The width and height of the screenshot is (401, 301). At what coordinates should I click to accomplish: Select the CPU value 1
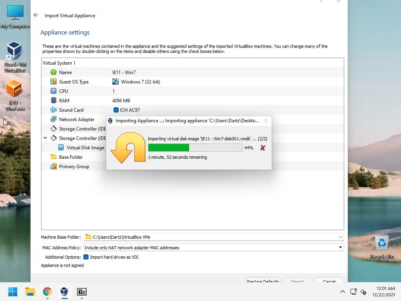pyautogui.click(x=113, y=91)
